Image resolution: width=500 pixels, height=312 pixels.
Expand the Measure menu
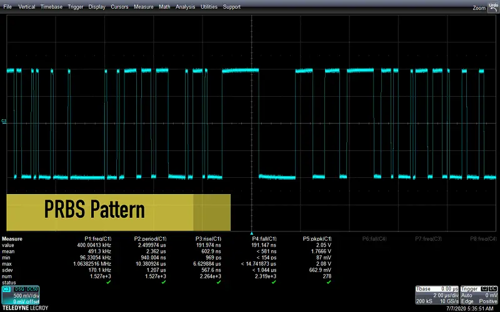(x=143, y=7)
